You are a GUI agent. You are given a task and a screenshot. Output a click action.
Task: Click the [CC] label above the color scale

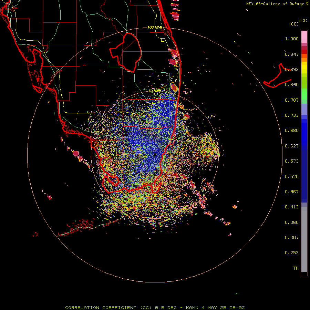click(x=294, y=24)
